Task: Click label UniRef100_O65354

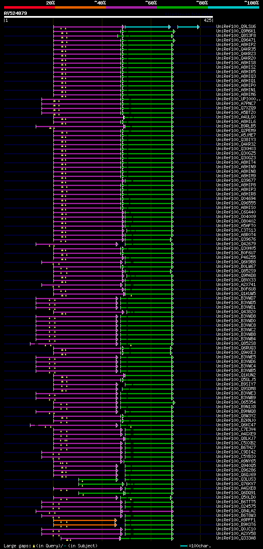Action: [236, 402]
